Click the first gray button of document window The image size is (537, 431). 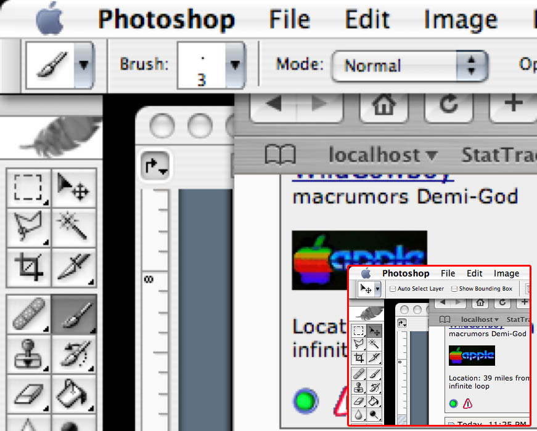coord(162,126)
